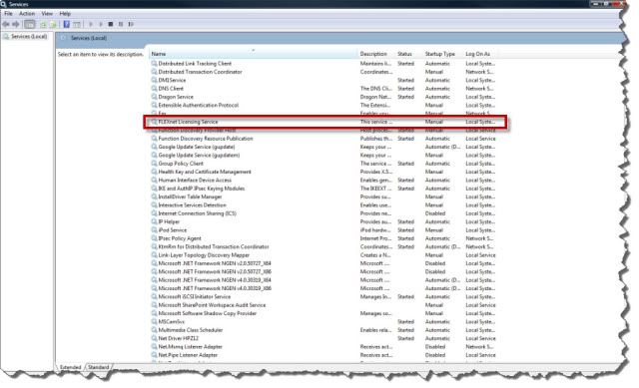Click the Export List toolbar icon
Image resolution: width=639 pixels, height=388 pixels.
[x=53, y=24]
